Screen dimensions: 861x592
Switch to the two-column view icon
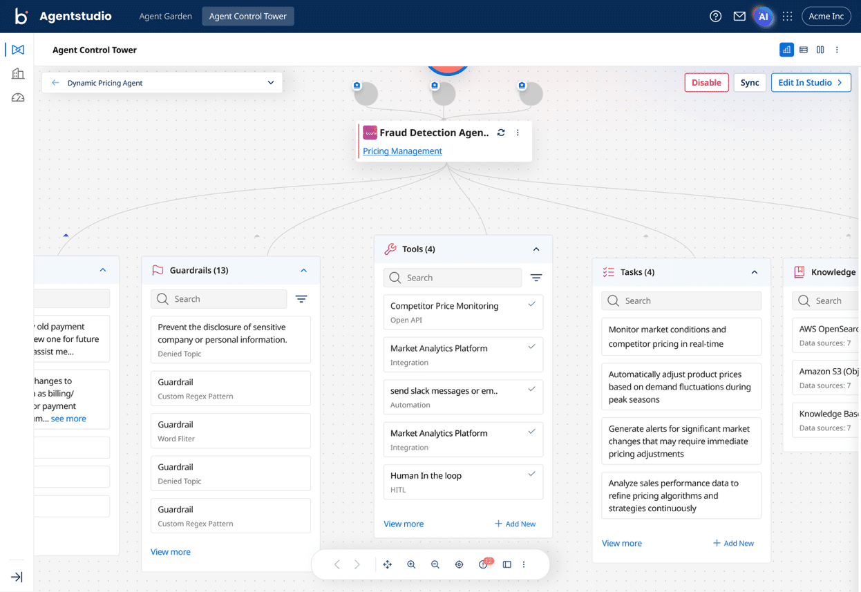pos(820,50)
